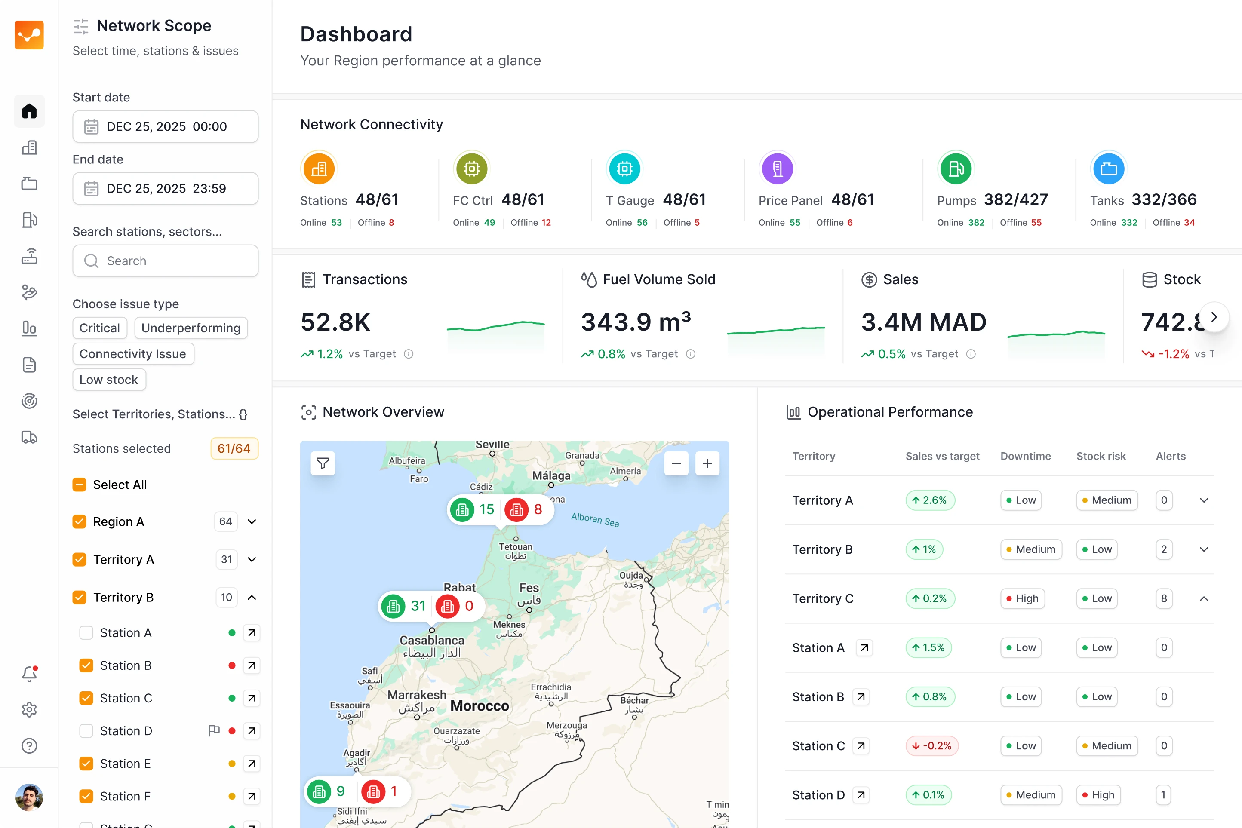
Task: Click the station Search input field
Action: coord(165,261)
